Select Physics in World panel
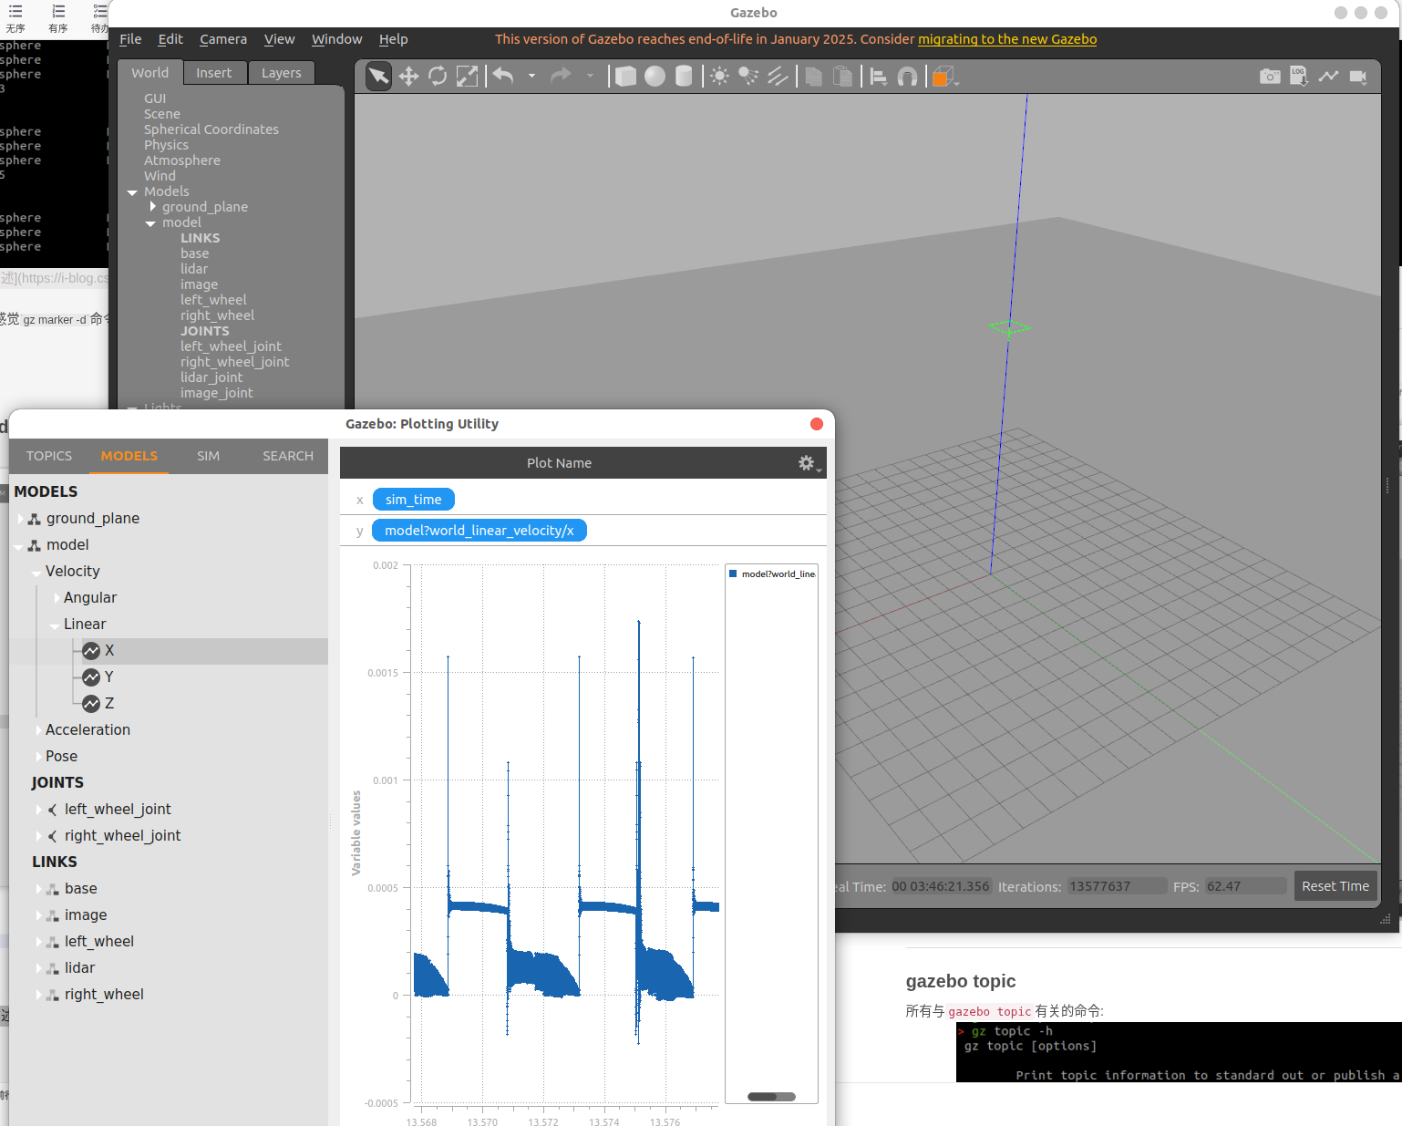 (x=166, y=145)
